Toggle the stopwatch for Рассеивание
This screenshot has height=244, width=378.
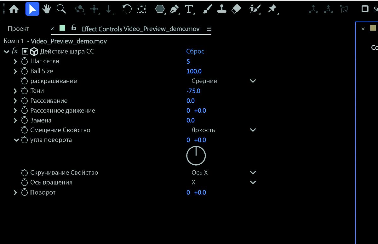coord(25,101)
